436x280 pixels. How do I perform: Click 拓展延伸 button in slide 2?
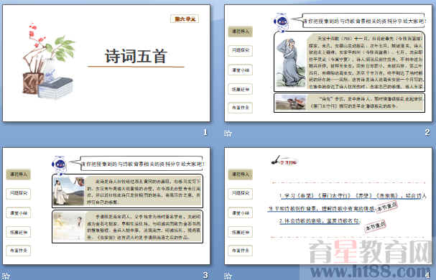coord(240,89)
